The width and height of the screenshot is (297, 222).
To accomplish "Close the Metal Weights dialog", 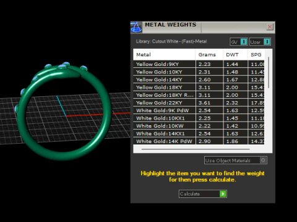I will tap(270, 27).
